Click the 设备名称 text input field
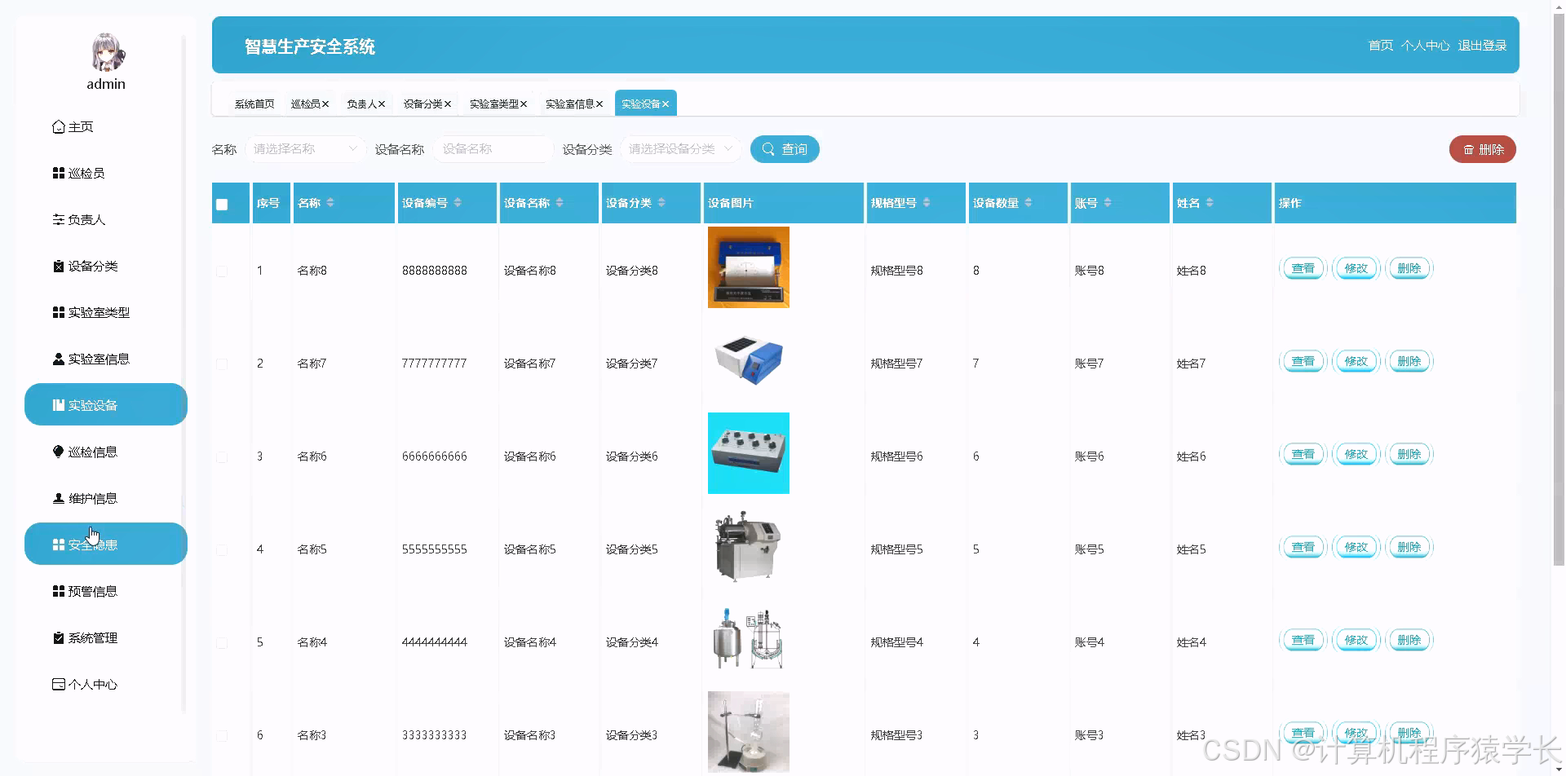Viewport: 1566px width, 776px height. 493,149
